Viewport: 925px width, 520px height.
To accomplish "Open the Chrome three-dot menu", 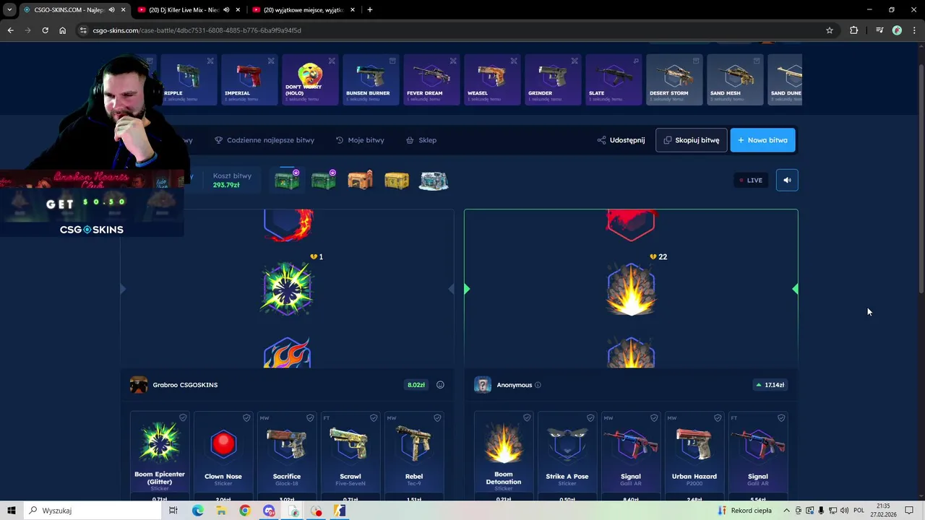I will (915, 30).
